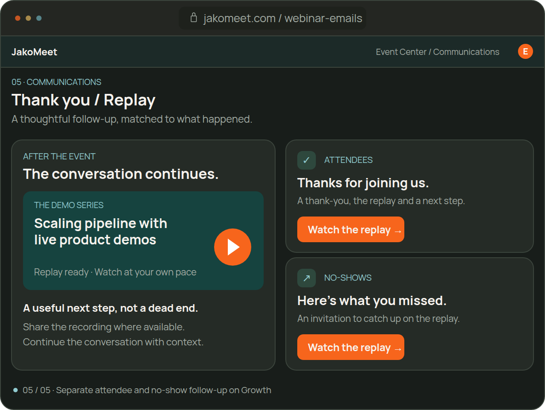This screenshot has width=545, height=410.
Task: Click the red window dot
Action: coord(18,18)
